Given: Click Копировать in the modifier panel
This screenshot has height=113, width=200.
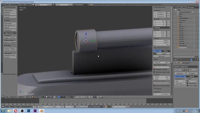Looking at the screenshot, I should point(192,73).
